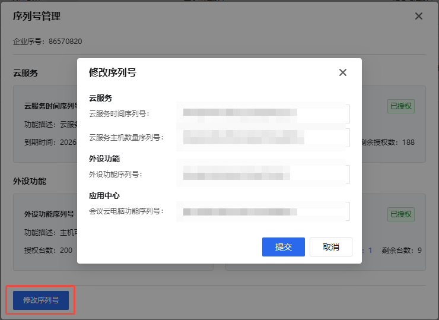Open the blue number 1 link
This screenshot has width=439, height=320.
(x=370, y=251)
